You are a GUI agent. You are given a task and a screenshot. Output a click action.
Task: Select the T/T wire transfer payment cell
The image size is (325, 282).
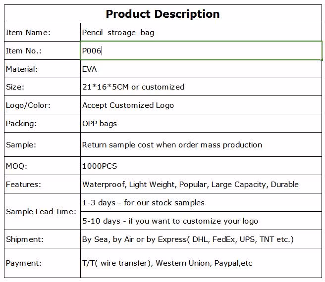(x=201, y=263)
